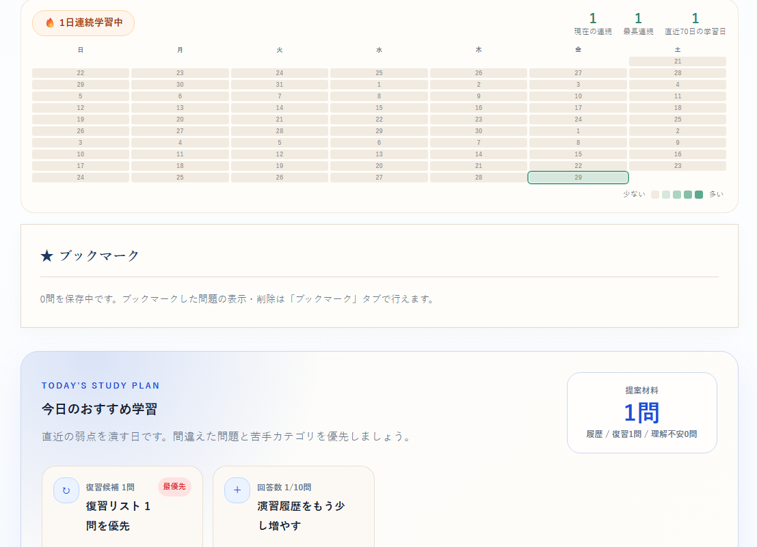Select the 21 cell in the 土 column
Screen dimensions: 757x547
pyautogui.click(x=678, y=61)
